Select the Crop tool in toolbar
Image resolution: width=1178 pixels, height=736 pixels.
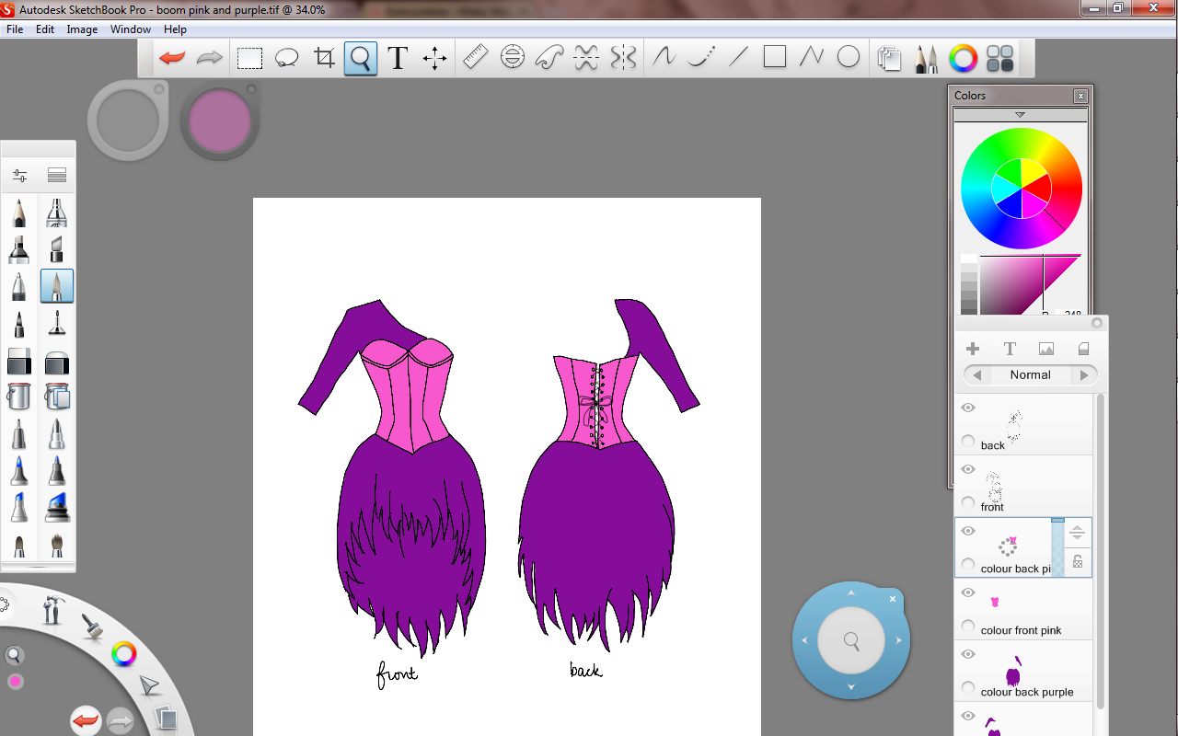click(324, 58)
